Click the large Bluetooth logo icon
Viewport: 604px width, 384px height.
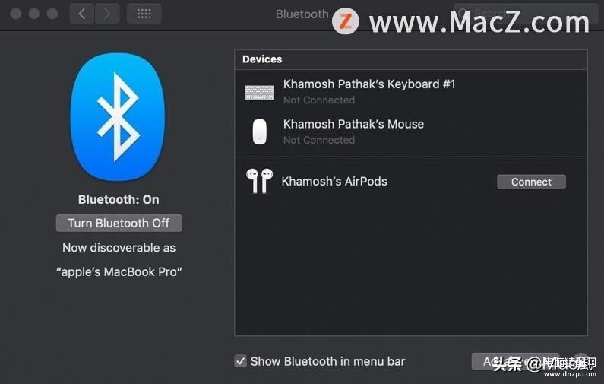pos(118,117)
